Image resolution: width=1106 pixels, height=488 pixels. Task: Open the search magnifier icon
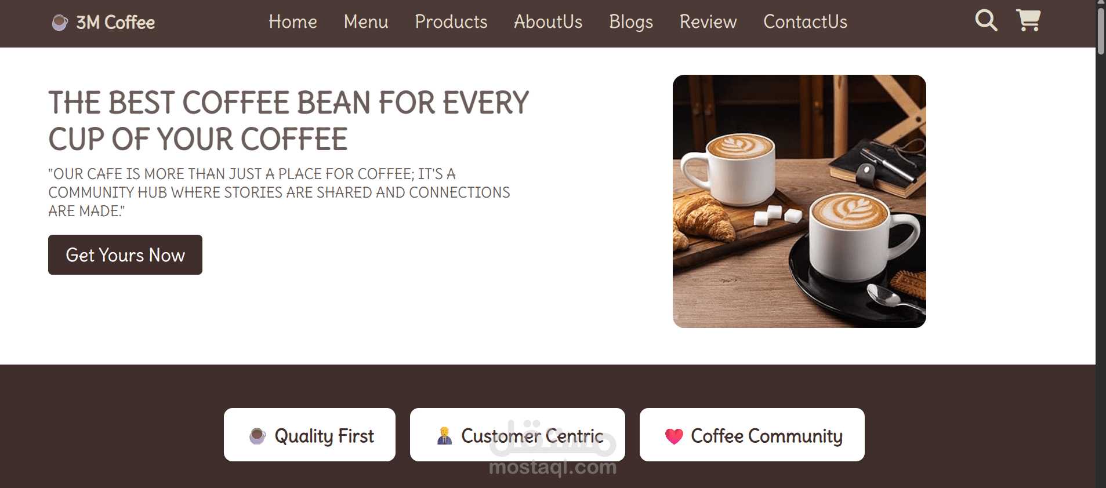pos(986,21)
